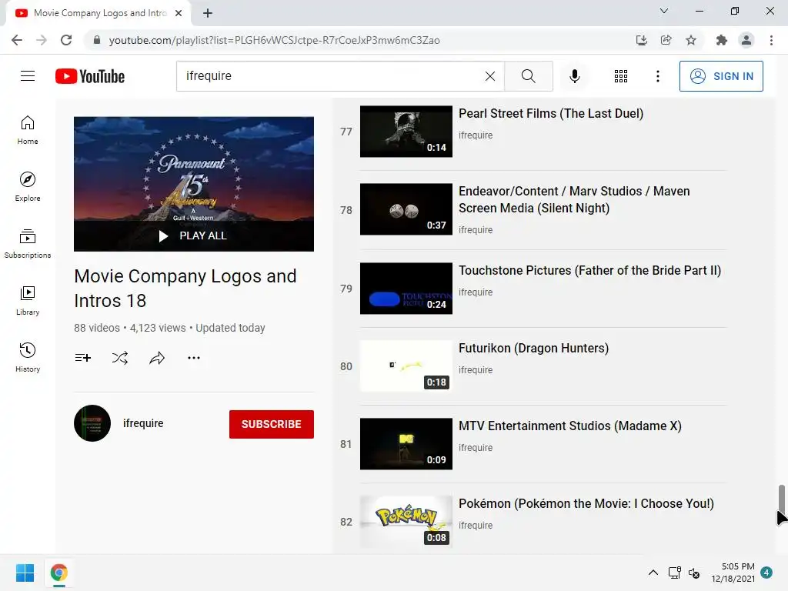The image size is (788, 591).
Task: Show hidden system tray icons chevron
Action: click(653, 573)
